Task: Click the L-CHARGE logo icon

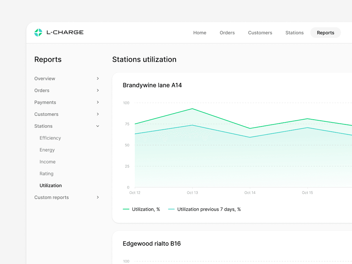Action: click(38, 32)
